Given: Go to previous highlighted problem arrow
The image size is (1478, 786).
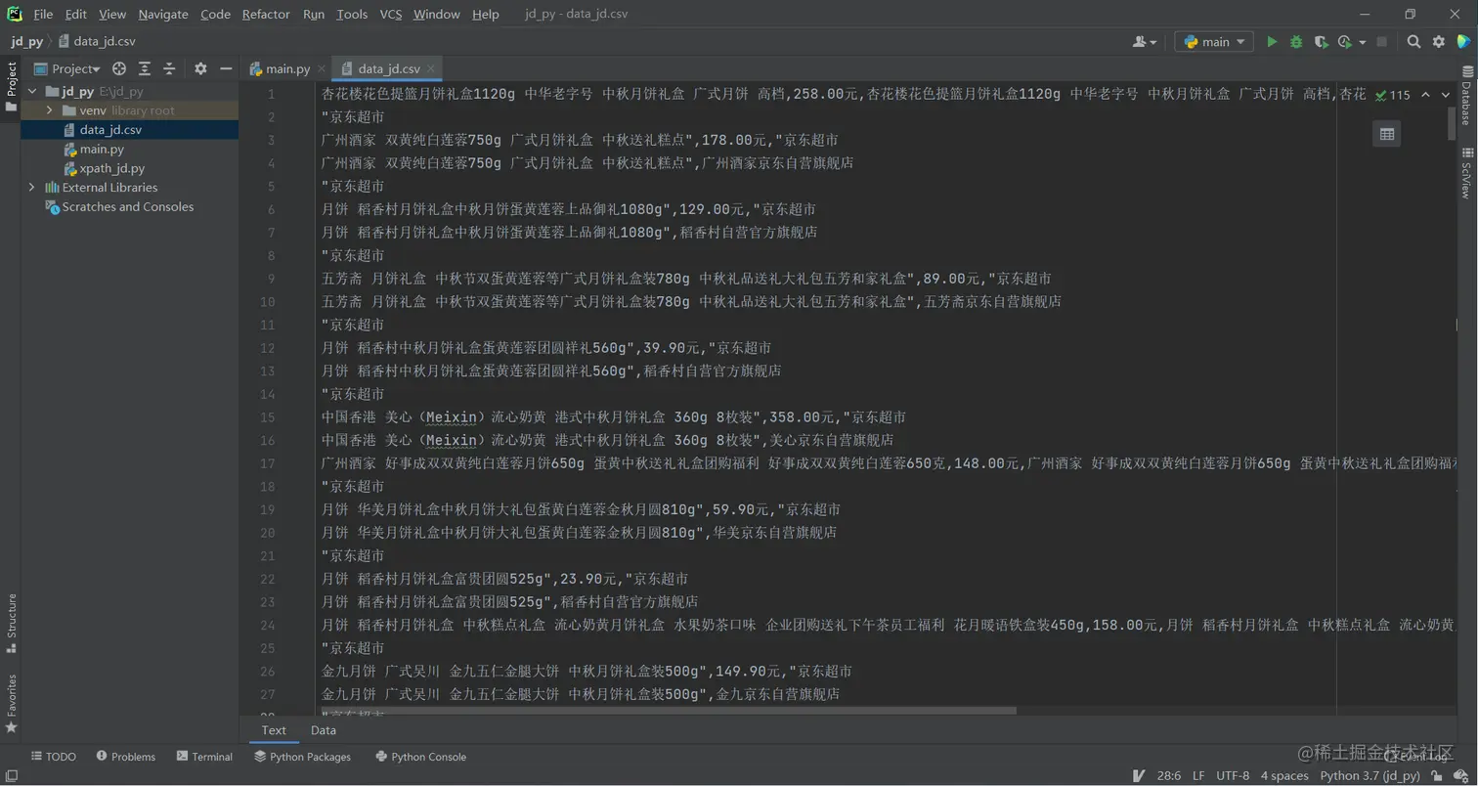Looking at the screenshot, I should (x=1425, y=95).
